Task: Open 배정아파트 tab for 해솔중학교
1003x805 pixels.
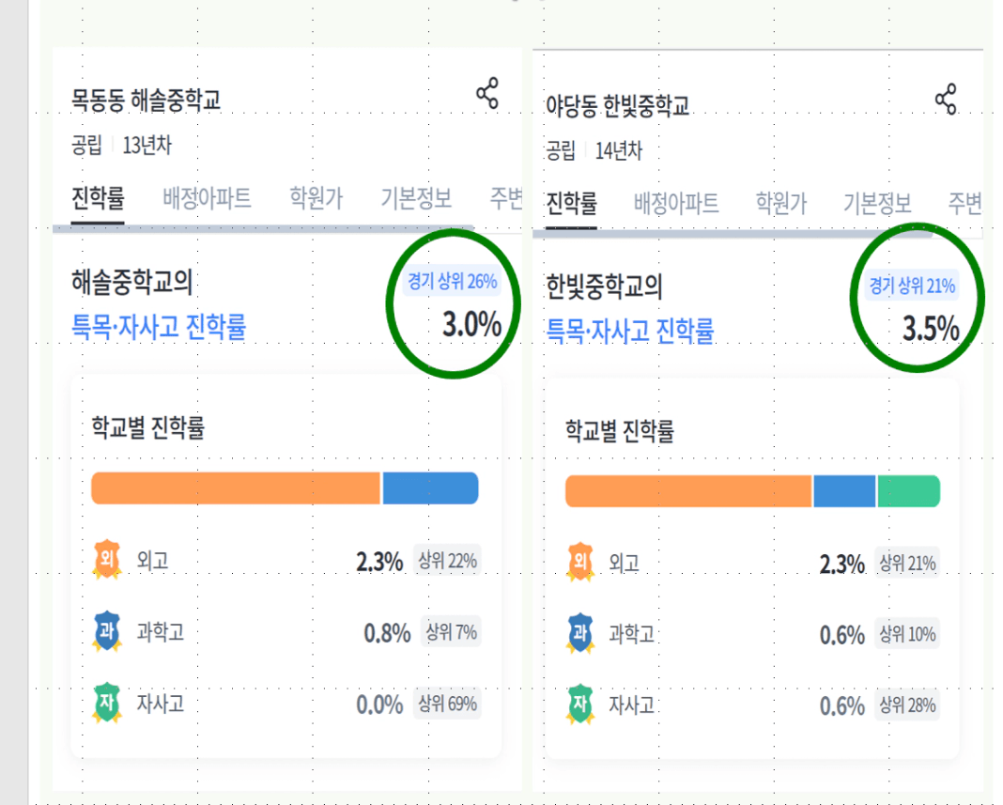Action: [207, 198]
